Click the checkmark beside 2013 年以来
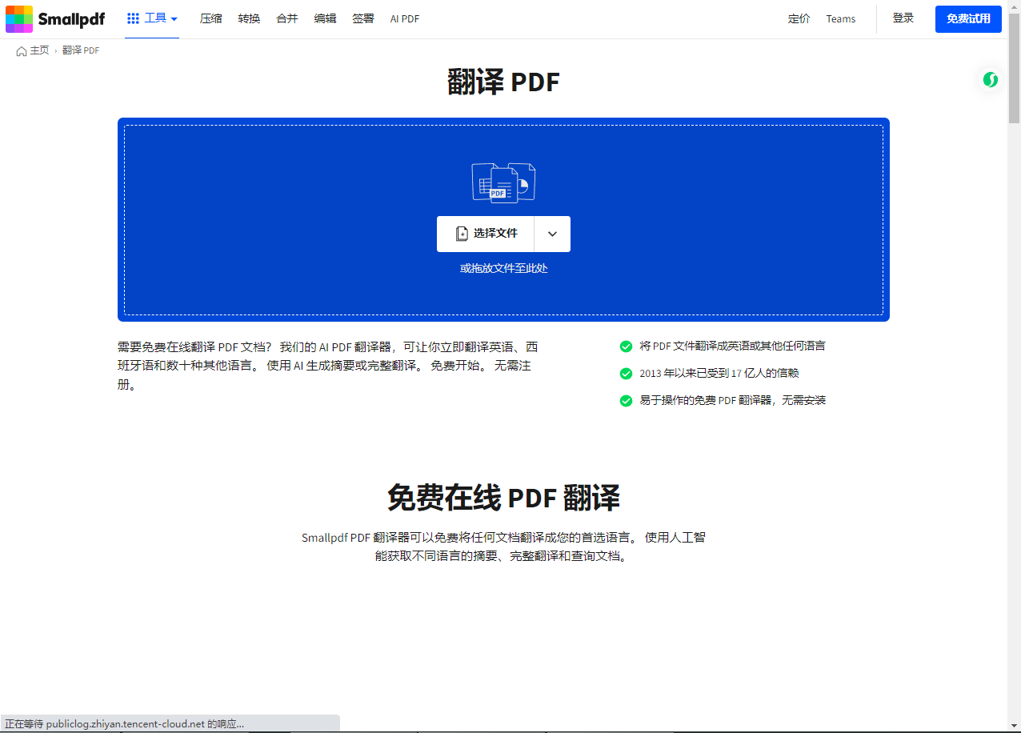Screen dimensions: 1021x733 626,373
